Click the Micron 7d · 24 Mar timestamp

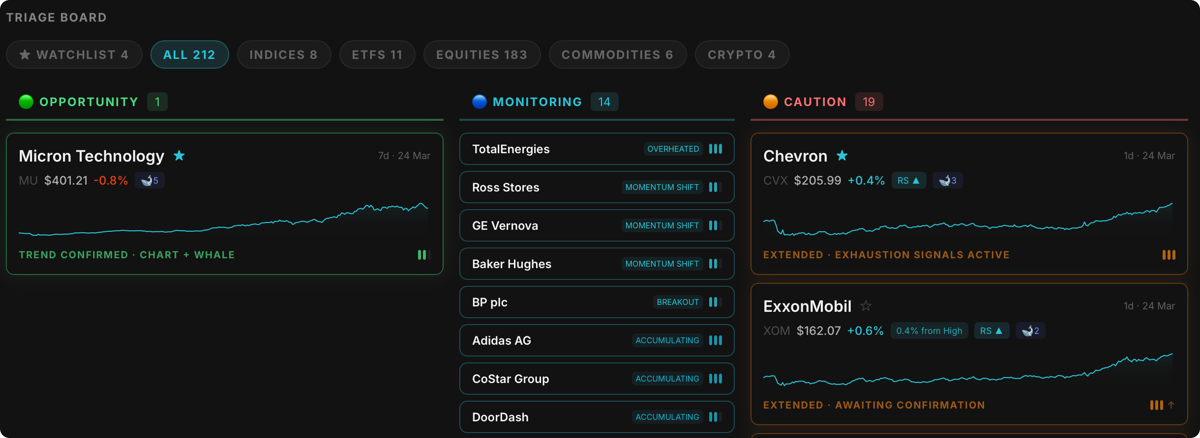404,156
